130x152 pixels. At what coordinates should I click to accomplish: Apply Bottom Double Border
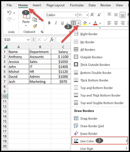point(100,73)
